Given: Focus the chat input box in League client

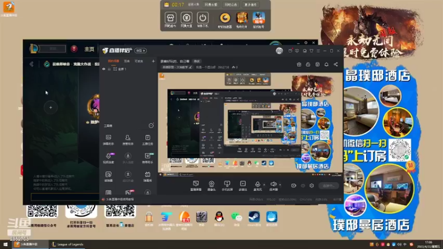Looking at the screenshot, I should tap(65, 197).
